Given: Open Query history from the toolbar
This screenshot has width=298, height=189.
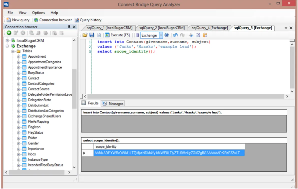Looking at the screenshot, I should (x=88, y=20).
